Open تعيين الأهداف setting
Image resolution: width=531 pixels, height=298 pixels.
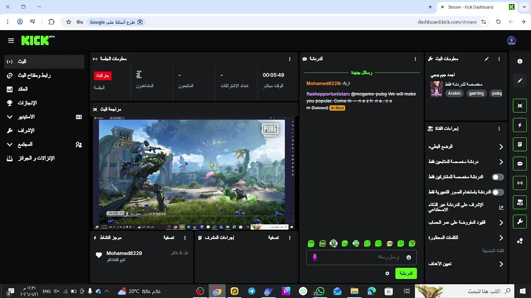tap(466, 264)
